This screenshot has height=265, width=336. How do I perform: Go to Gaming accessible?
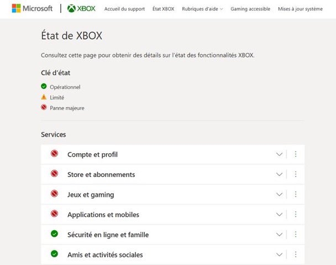point(250,9)
